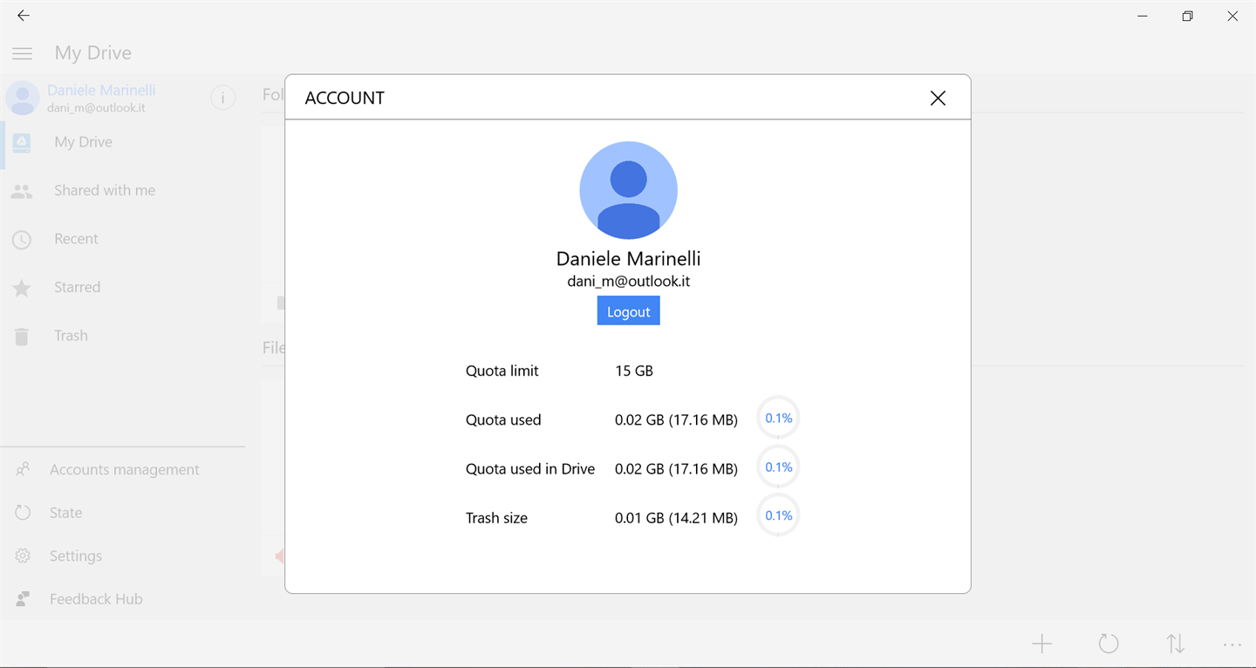Open the Recent files list

coord(122,239)
